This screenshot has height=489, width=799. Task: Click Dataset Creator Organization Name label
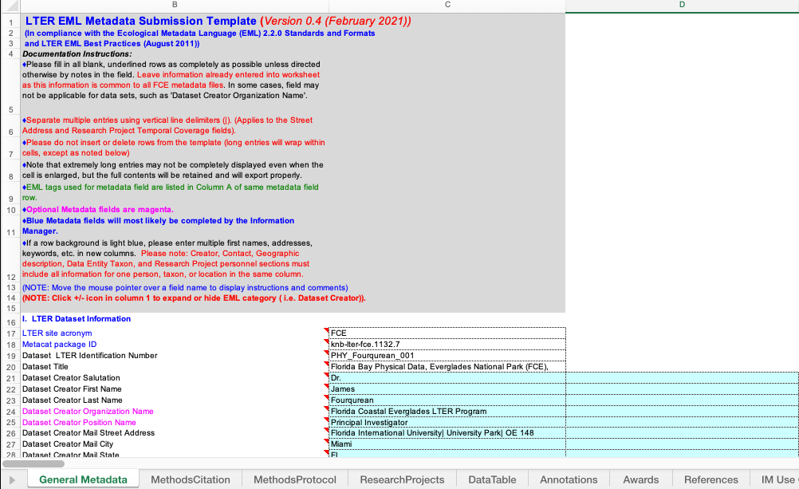click(x=88, y=412)
